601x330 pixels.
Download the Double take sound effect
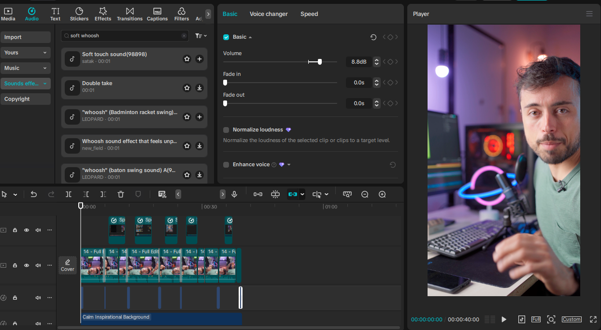200,88
